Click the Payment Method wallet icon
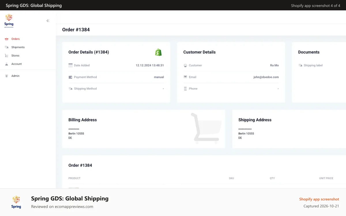This screenshot has width=346, height=216. coord(70,77)
